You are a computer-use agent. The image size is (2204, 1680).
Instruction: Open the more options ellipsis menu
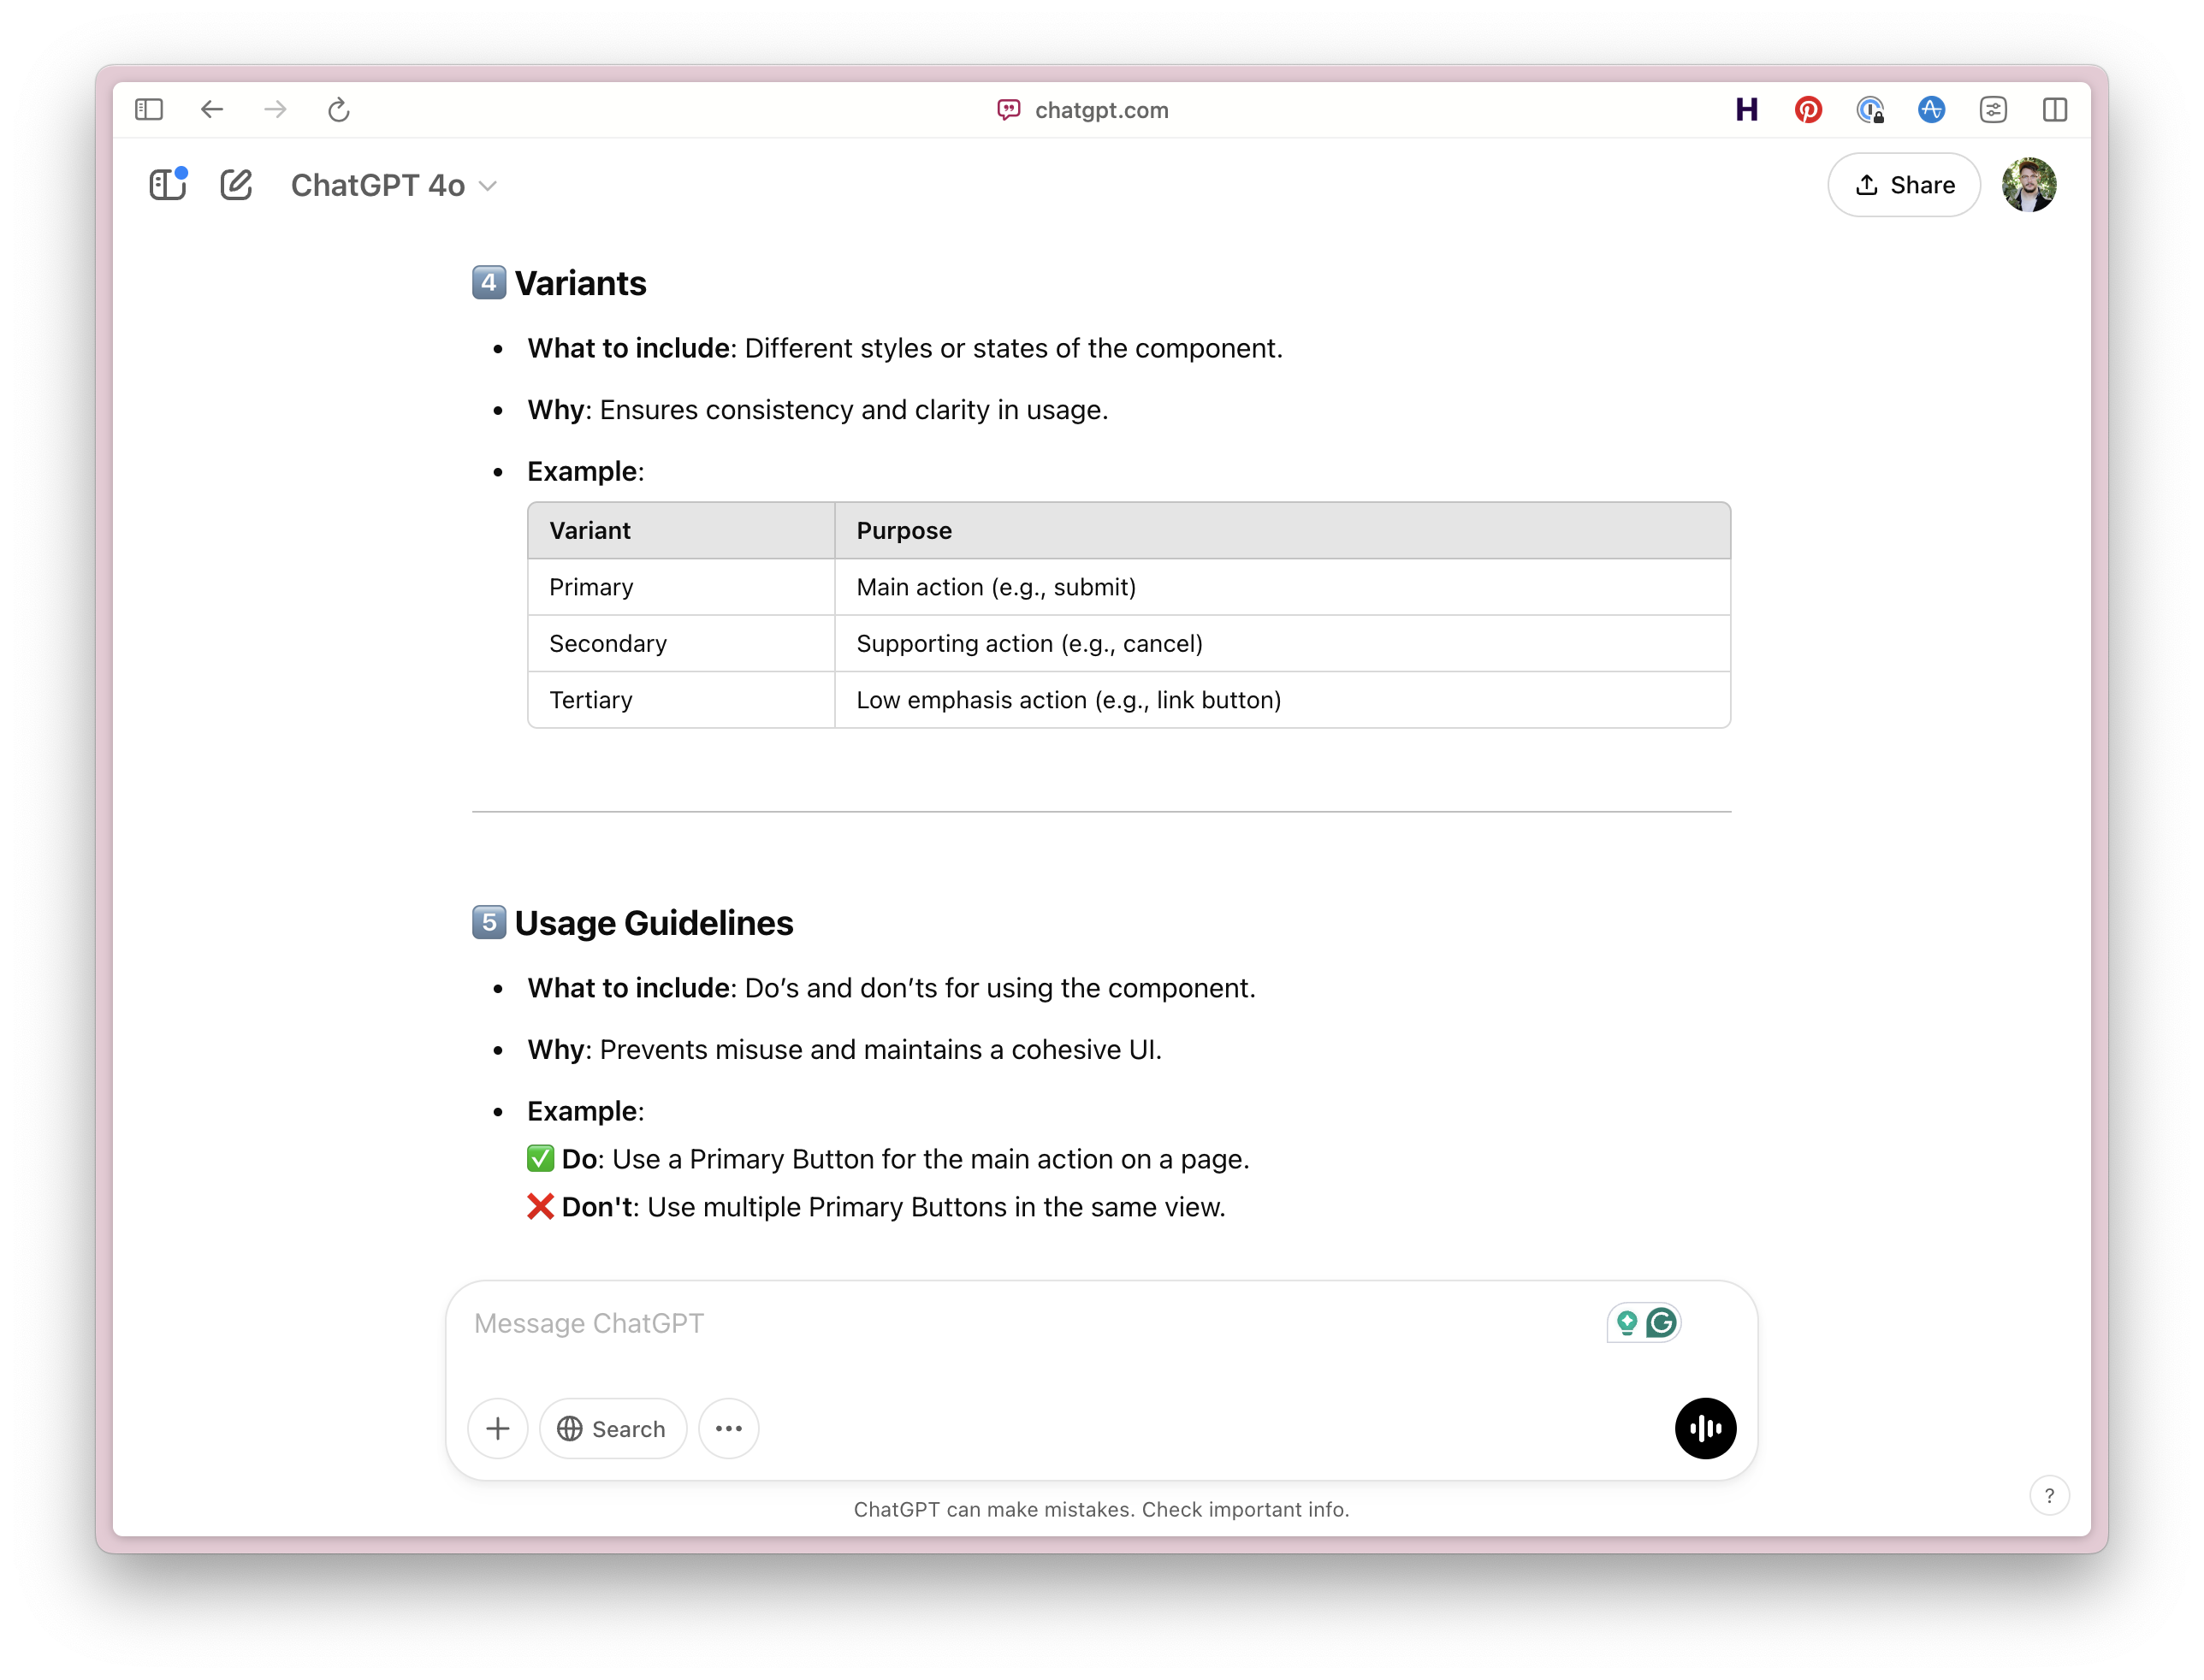coord(728,1428)
